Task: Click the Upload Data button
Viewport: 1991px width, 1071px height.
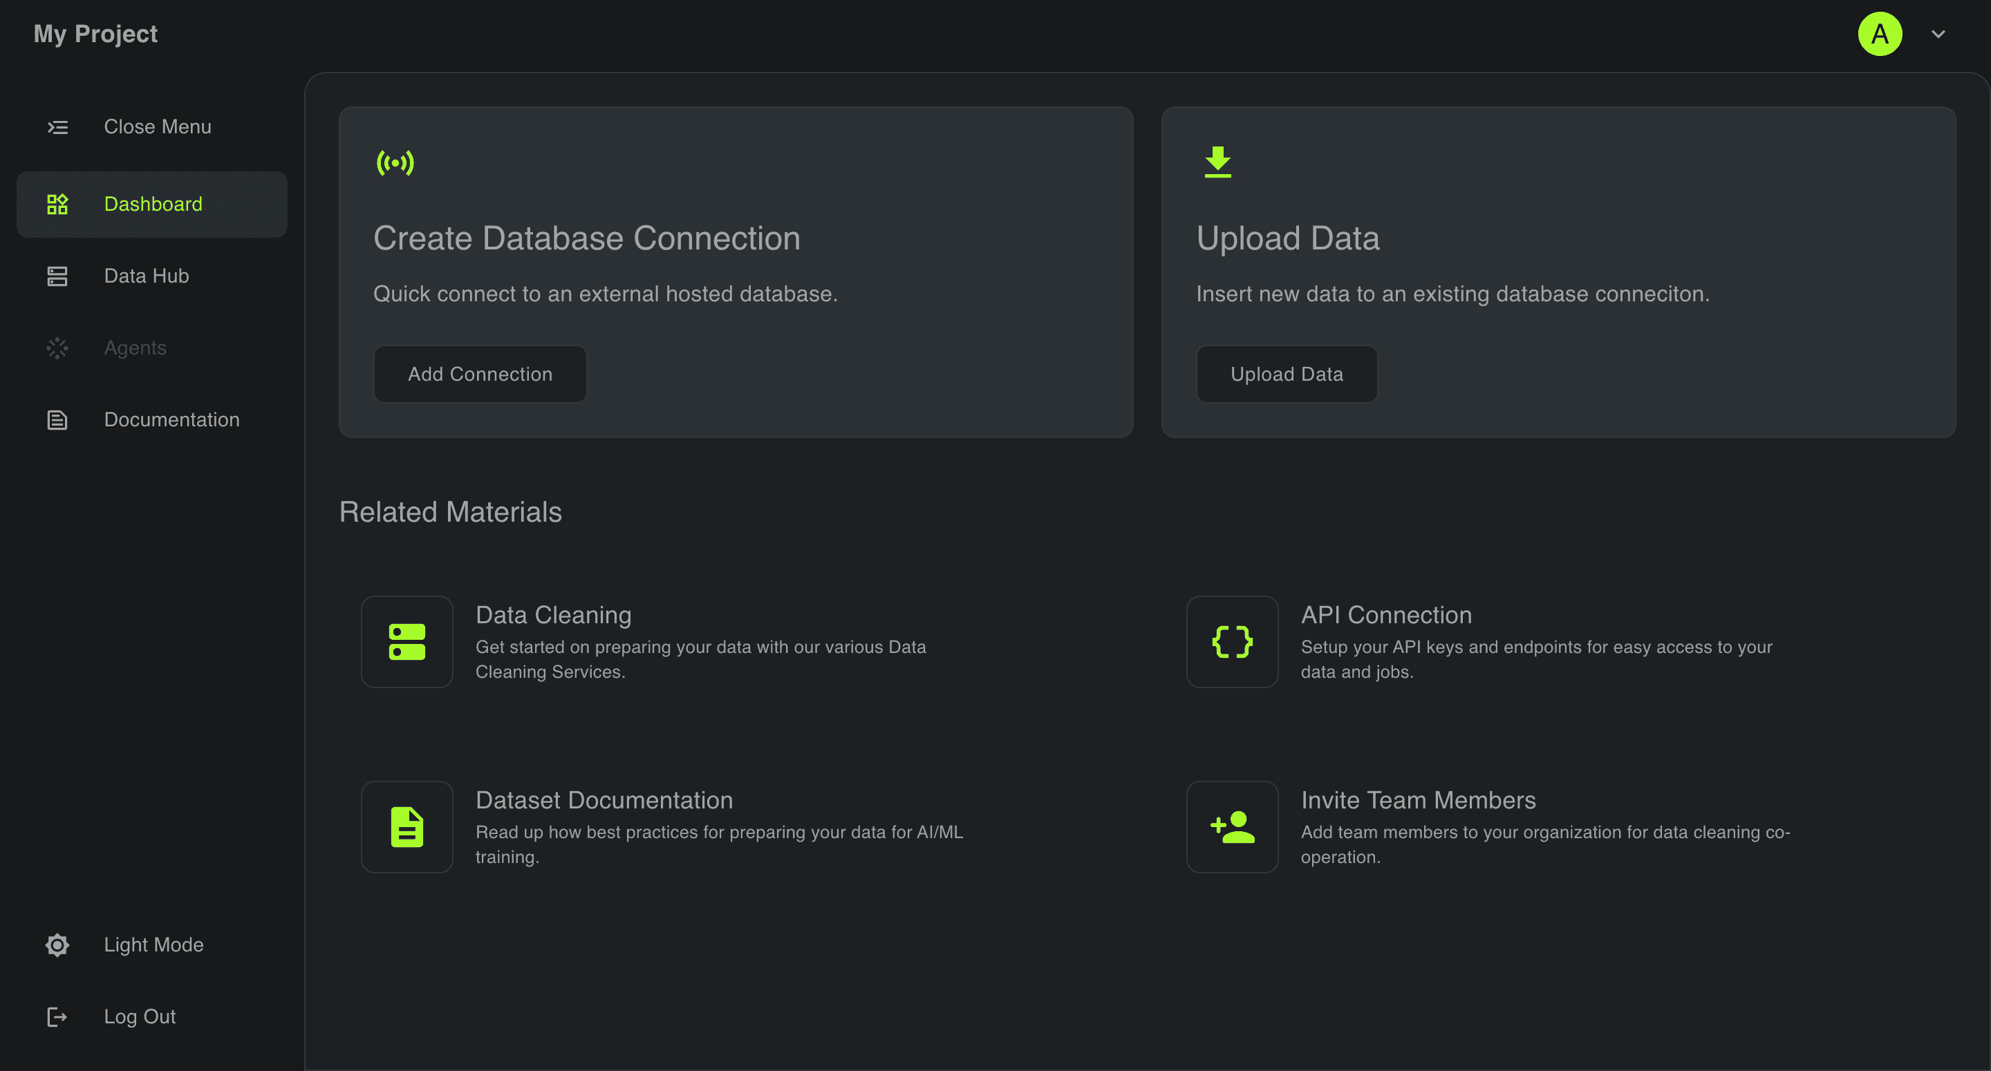Action: (1287, 374)
